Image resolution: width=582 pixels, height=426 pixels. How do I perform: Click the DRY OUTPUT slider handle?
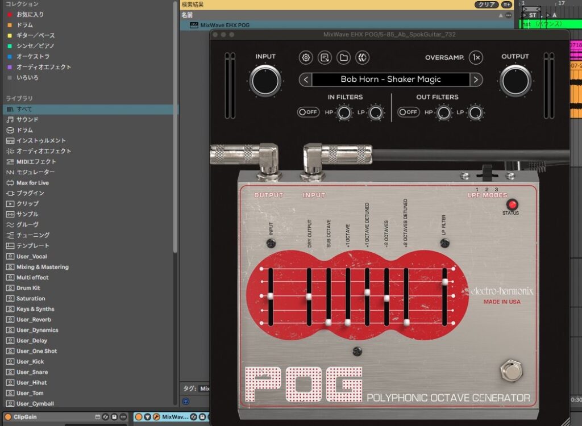click(309, 297)
